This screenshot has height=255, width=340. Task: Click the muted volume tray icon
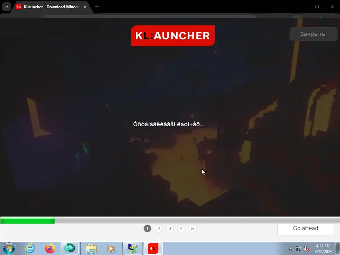306,249
